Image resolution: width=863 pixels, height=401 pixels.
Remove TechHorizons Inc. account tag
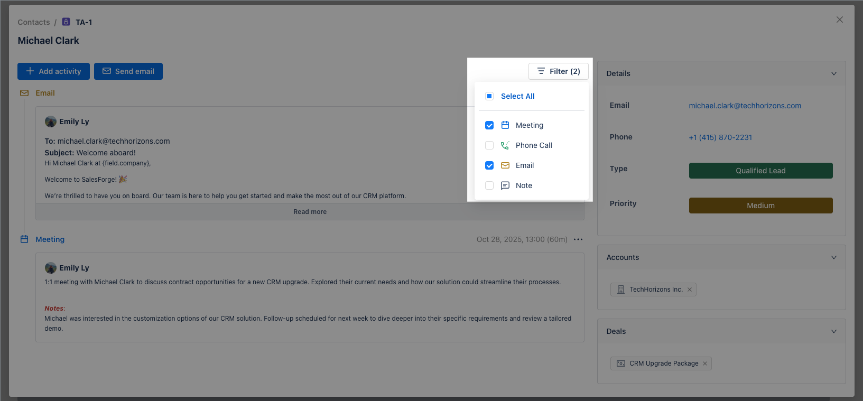[690, 290]
